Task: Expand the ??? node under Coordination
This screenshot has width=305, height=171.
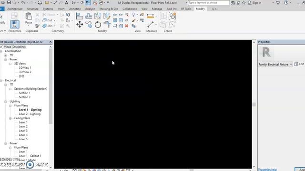Action: coord(6,55)
